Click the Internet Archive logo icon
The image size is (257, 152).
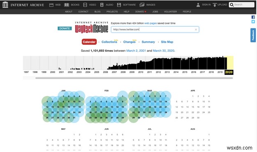click(5, 5)
